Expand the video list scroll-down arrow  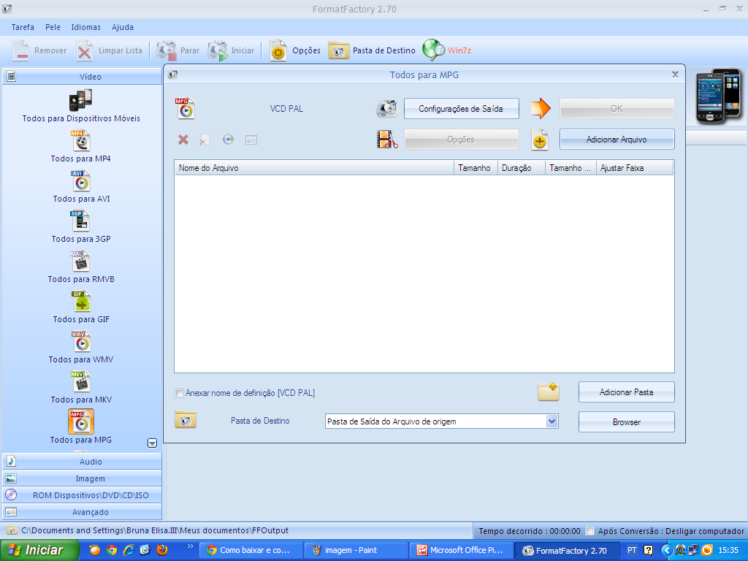click(152, 443)
